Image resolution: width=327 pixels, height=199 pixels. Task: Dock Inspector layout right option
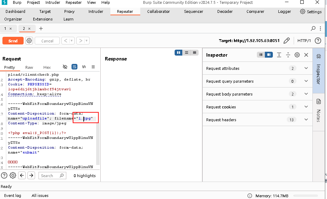coord(269,55)
